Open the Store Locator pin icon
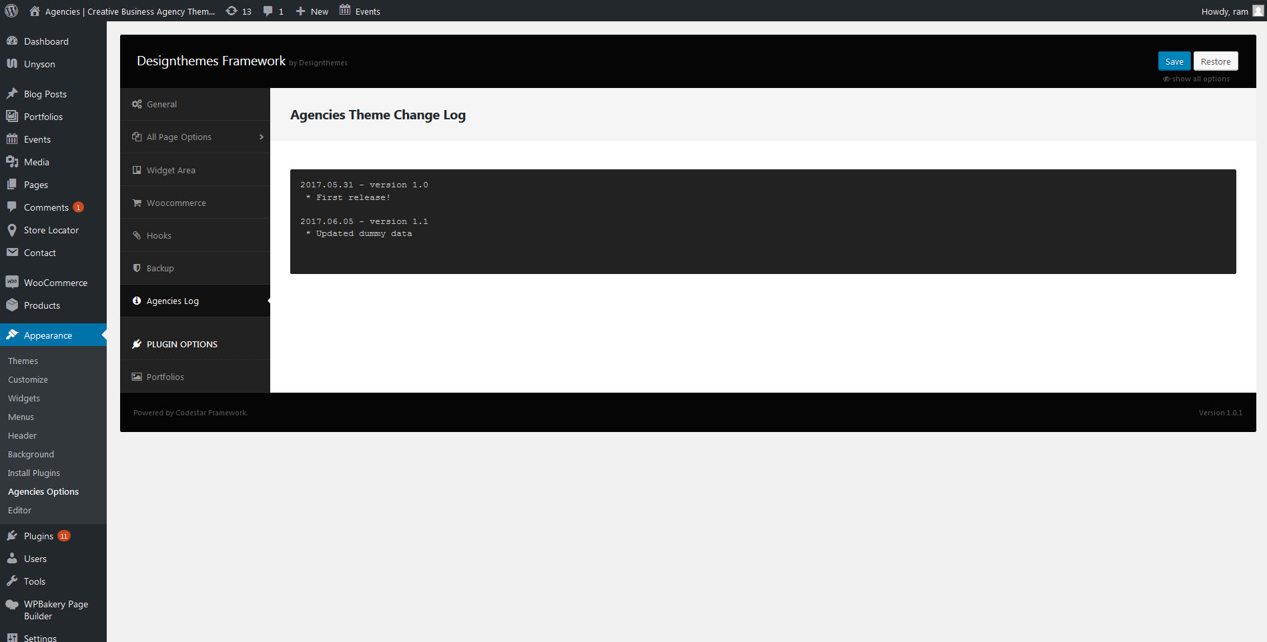The image size is (1267, 642). pos(13,229)
